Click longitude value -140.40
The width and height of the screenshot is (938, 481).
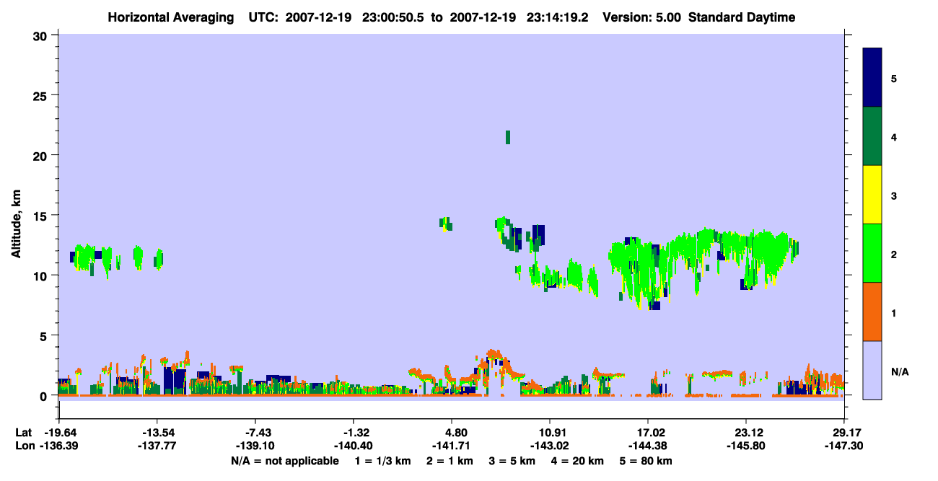point(354,446)
